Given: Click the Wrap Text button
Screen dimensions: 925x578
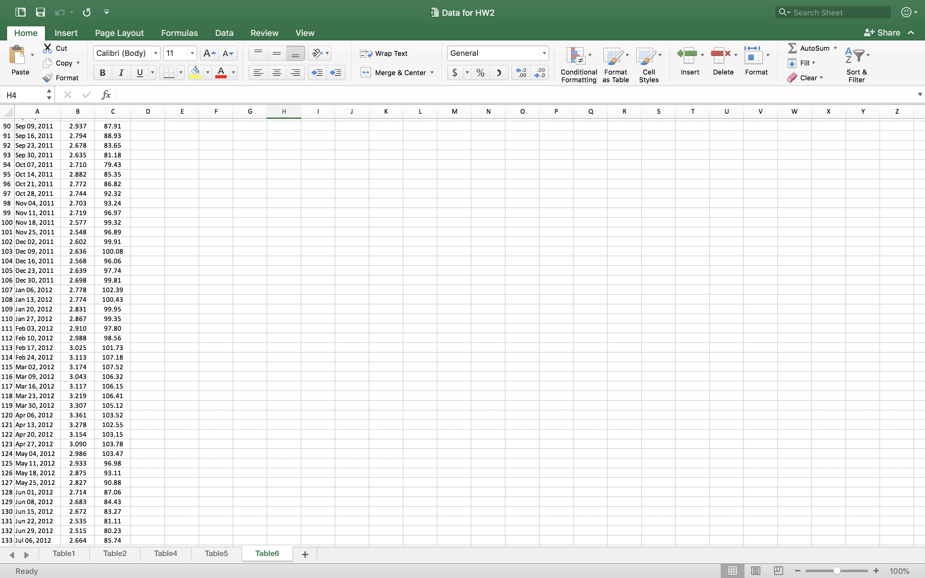Looking at the screenshot, I should click(x=384, y=54).
